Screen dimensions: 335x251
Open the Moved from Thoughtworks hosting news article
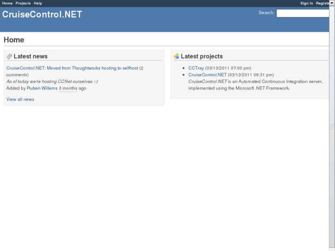[x=72, y=68]
